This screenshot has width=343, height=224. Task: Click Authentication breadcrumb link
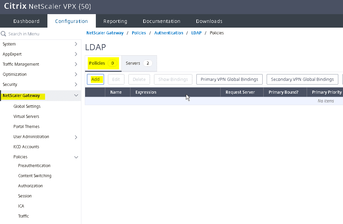(168, 33)
